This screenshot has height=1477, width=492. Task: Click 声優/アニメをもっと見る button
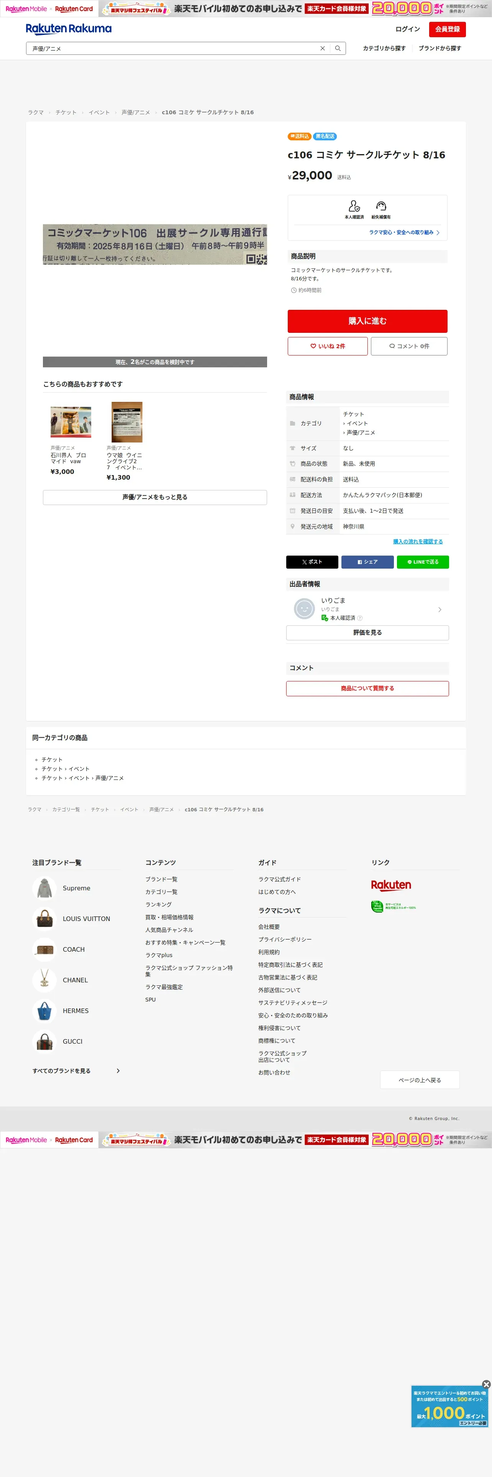tap(155, 498)
